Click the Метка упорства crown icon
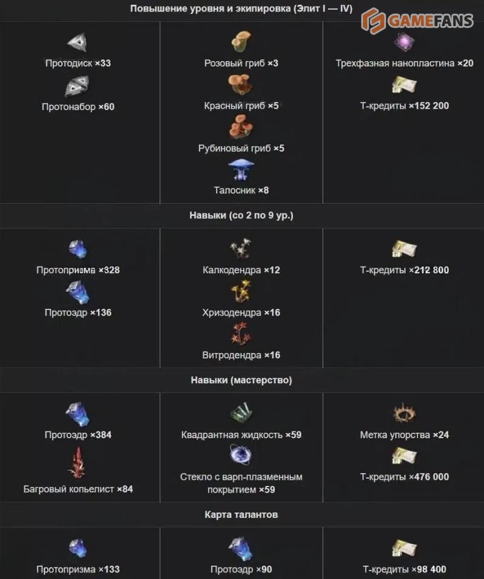Image resolution: width=484 pixels, height=579 pixels. pyautogui.click(x=404, y=413)
